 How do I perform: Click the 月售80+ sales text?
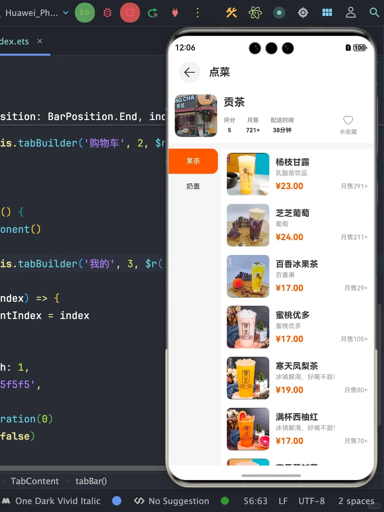coord(356,390)
